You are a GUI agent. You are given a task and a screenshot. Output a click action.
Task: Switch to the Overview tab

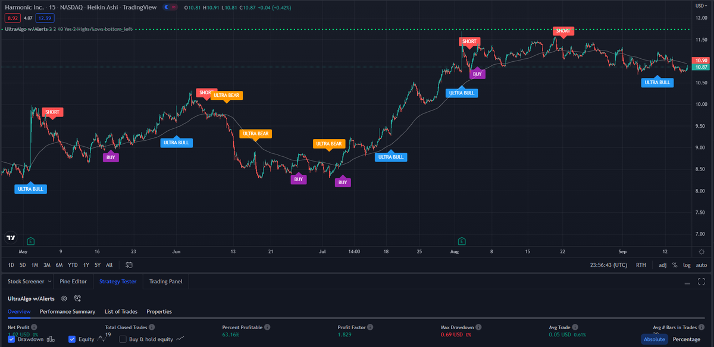[19, 311]
